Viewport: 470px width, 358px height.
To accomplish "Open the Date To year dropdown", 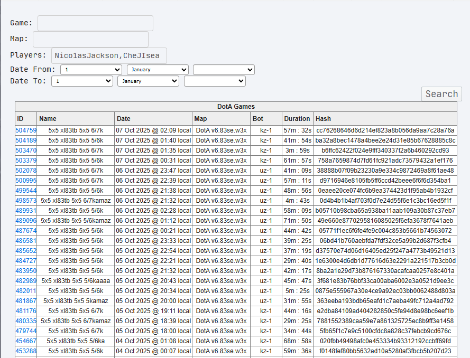I will [x=215, y=81].
